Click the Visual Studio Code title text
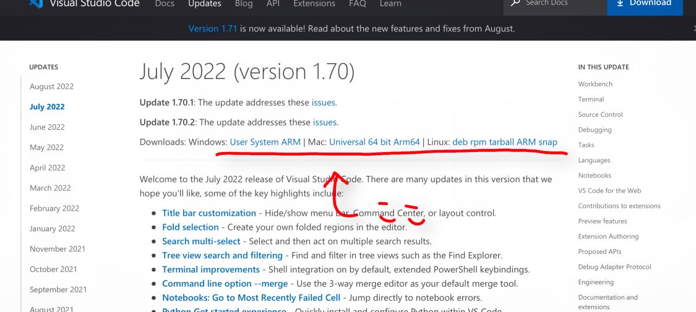Image resolution: width=696 pixels, height=312 pixels. 95,4
